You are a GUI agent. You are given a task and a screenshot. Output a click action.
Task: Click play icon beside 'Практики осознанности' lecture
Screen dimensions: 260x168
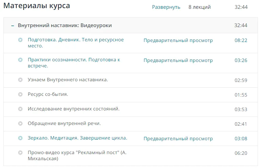tap(20, 60)
